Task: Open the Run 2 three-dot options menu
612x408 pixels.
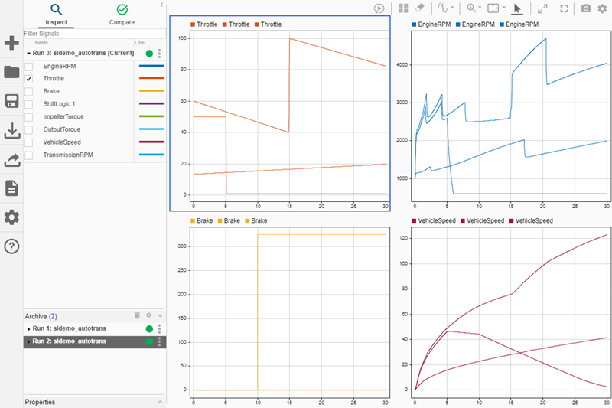Action: pos(159,341)
